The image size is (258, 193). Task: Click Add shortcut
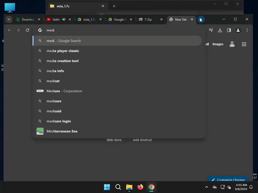tap(142, 140)
